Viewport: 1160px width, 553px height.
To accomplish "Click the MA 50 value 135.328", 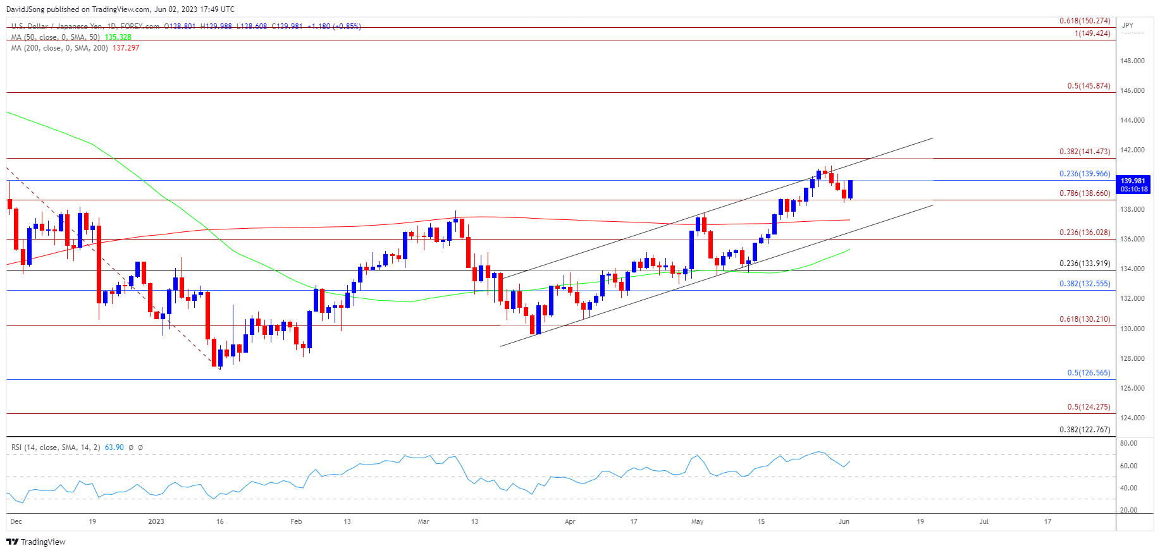I will (x=118, y=37).
